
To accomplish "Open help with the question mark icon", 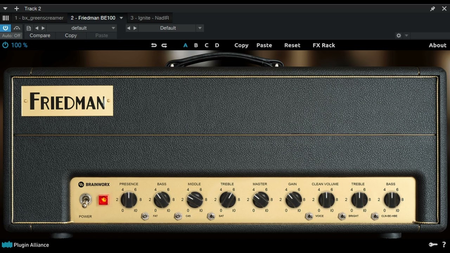I will tap(444, 245).
